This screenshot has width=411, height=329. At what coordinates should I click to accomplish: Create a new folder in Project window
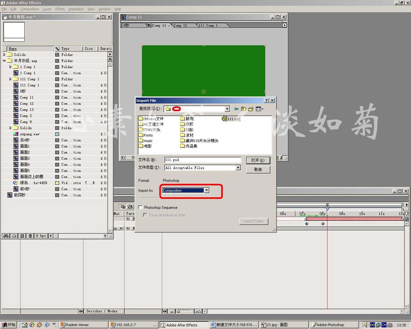(14, 235)
